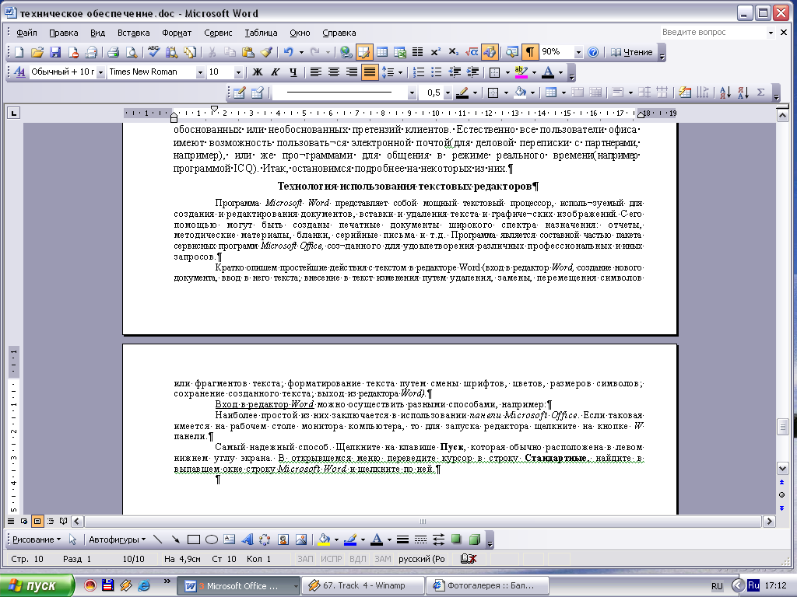Click the bulleted list icon
The image size is (797, 597).
(x=436, y=72)
